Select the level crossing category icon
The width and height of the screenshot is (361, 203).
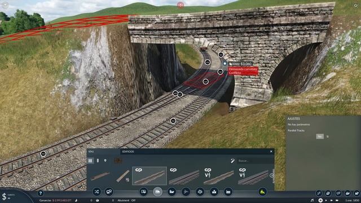point(118,160)
